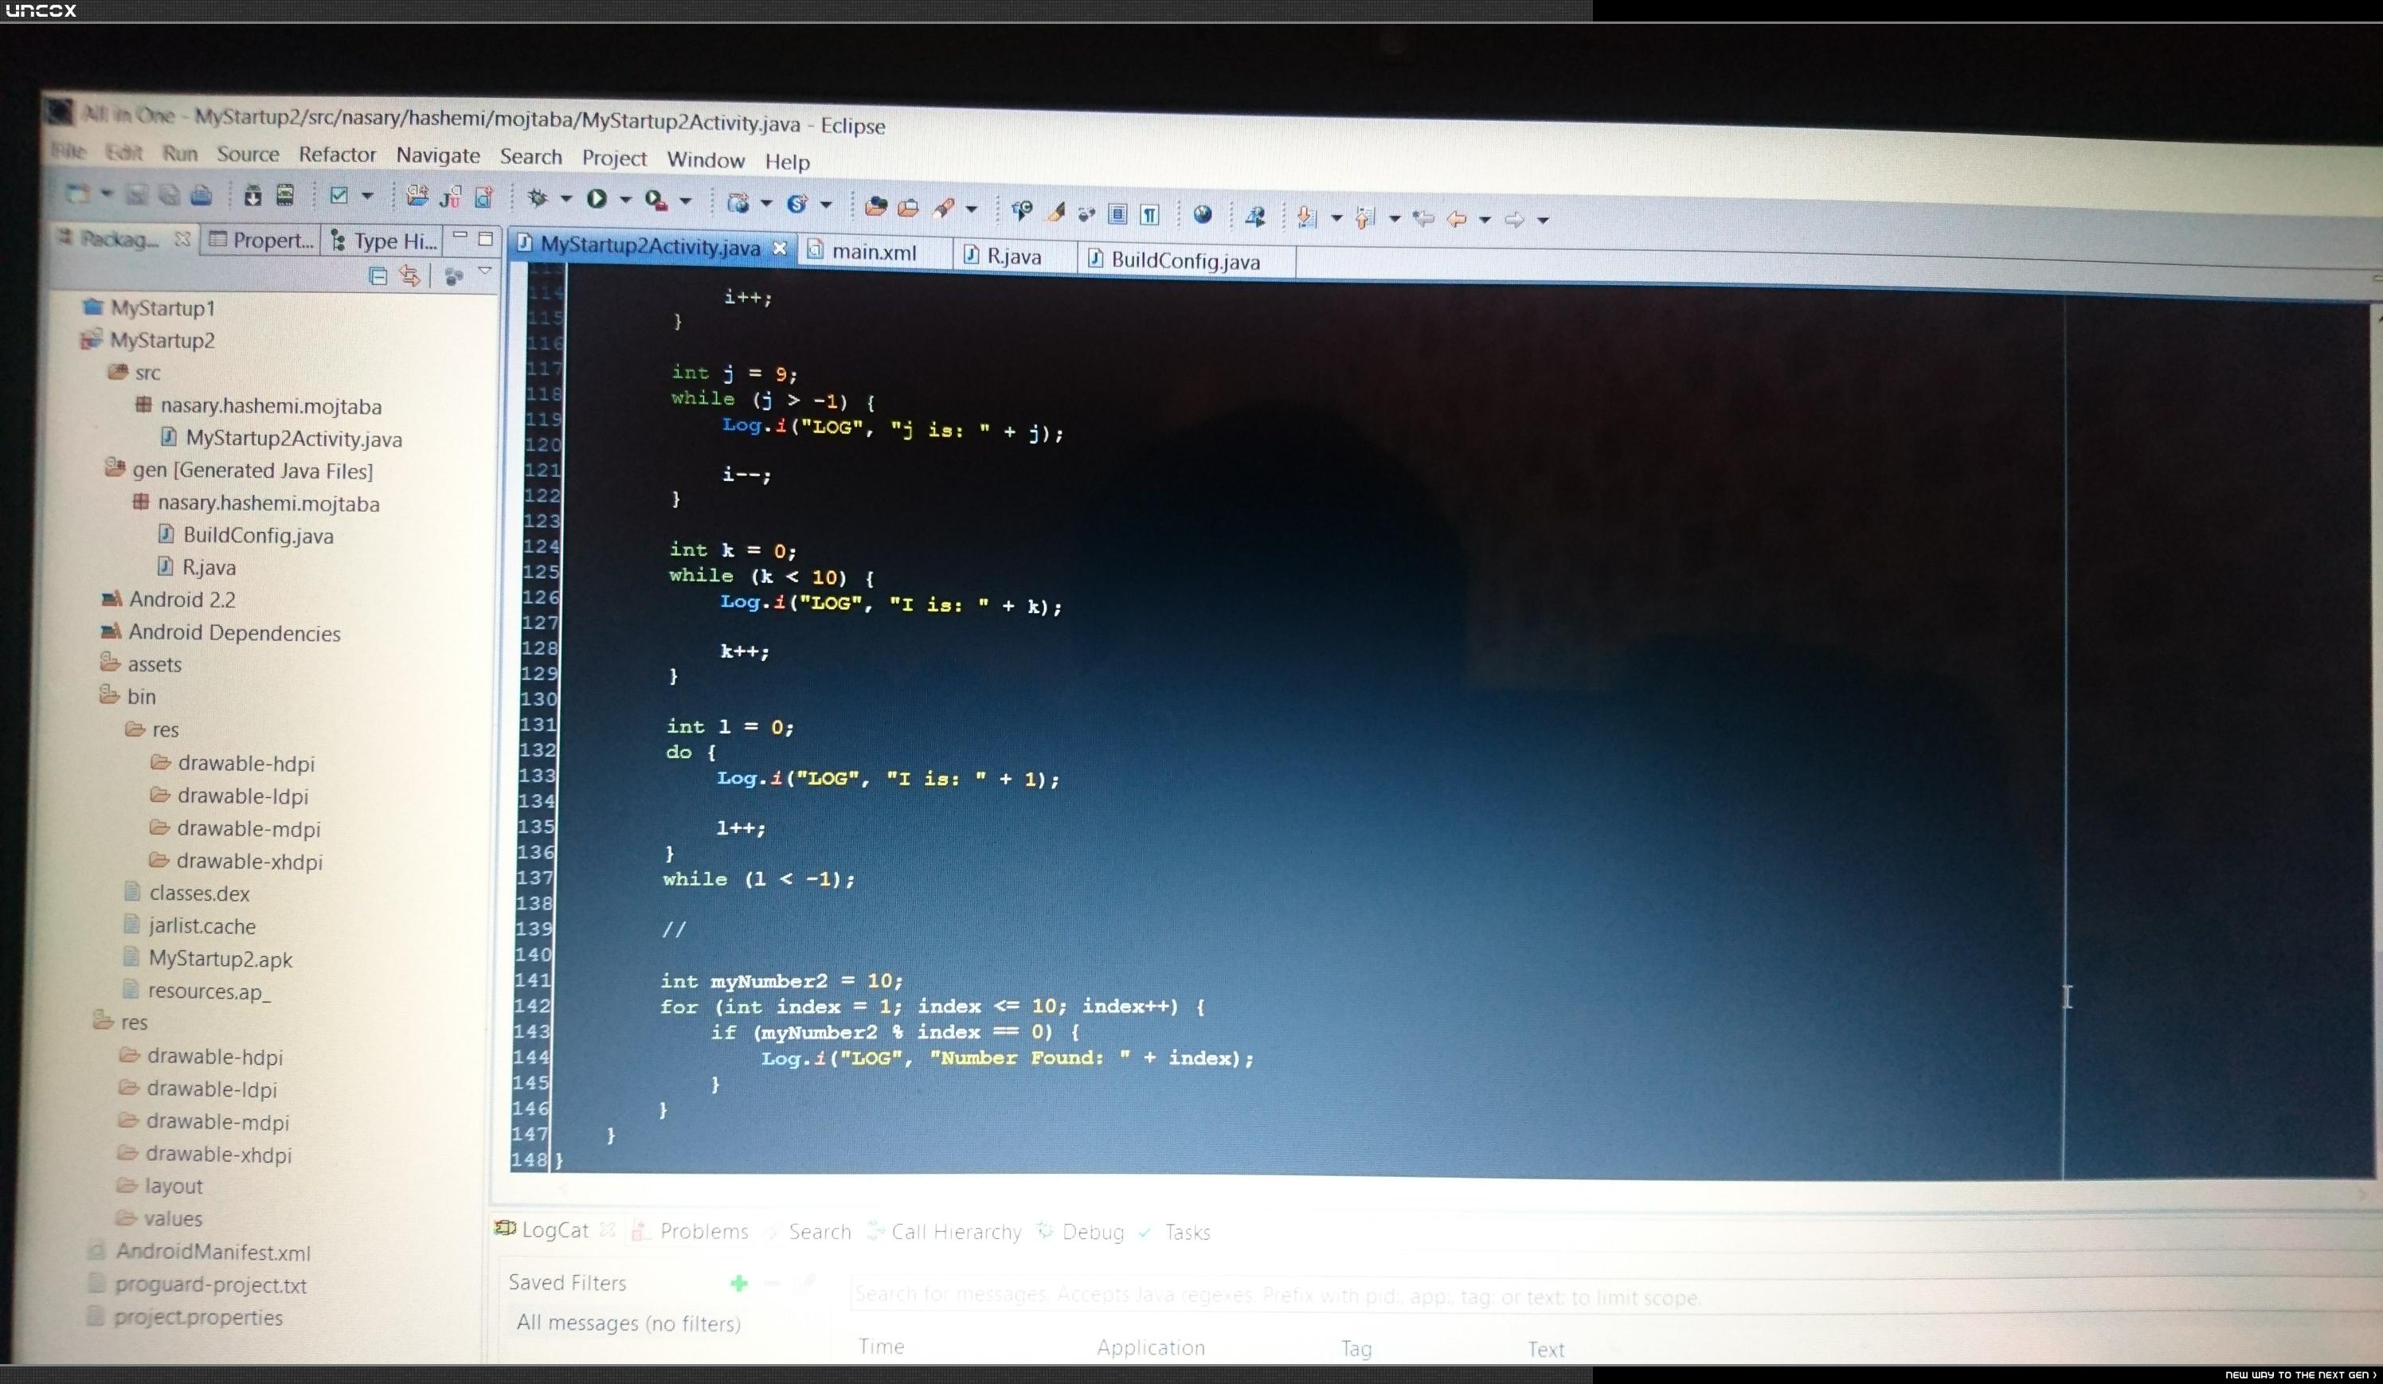Viewport: 2383px width, 1384px height.
Task: Open the Project menu
Action: point(615,158)
